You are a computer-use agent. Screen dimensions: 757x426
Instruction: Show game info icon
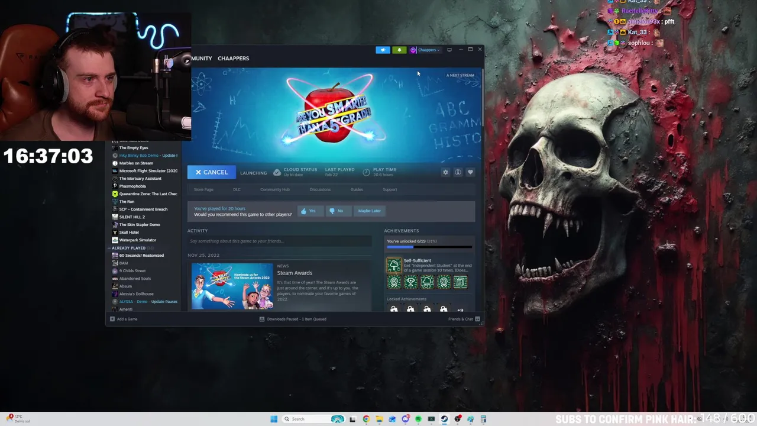tap(458, 172)
